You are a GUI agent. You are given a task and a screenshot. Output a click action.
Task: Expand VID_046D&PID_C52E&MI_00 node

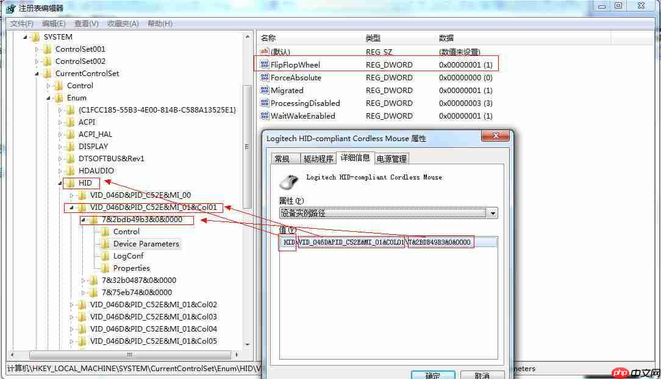[71, 196]
